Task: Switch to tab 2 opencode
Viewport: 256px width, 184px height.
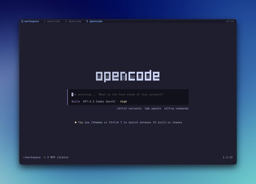Action: coord(73,21)
